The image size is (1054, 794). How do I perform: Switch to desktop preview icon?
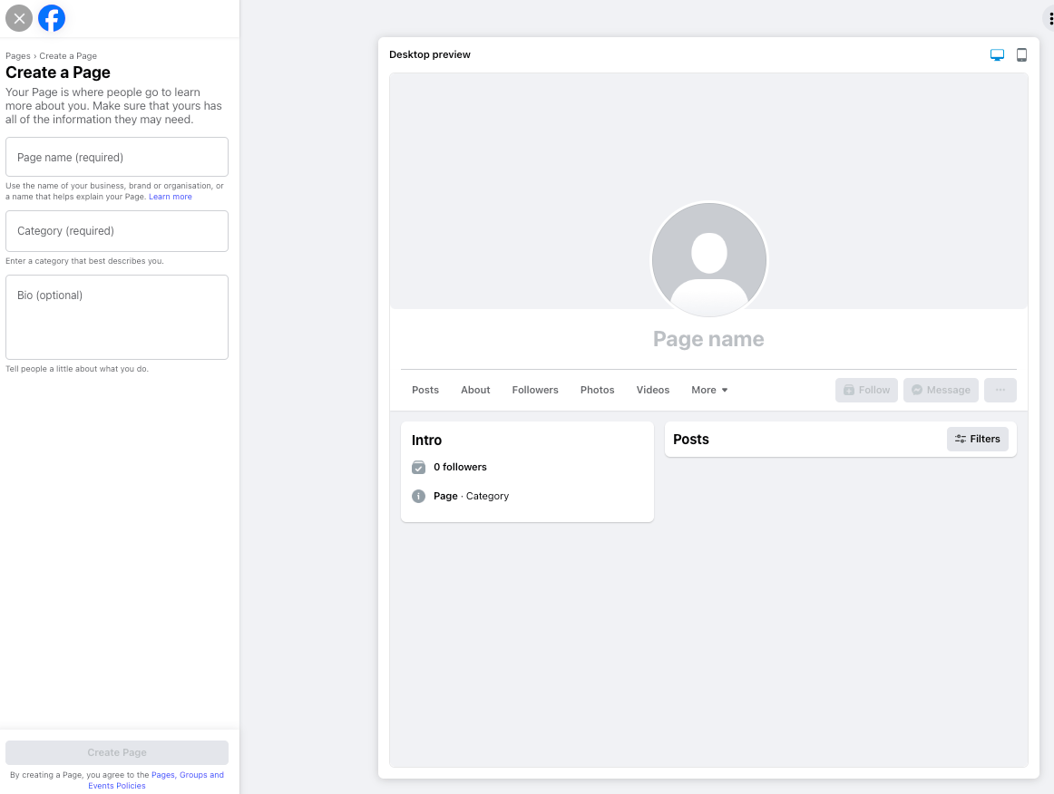tap(997, 55)
